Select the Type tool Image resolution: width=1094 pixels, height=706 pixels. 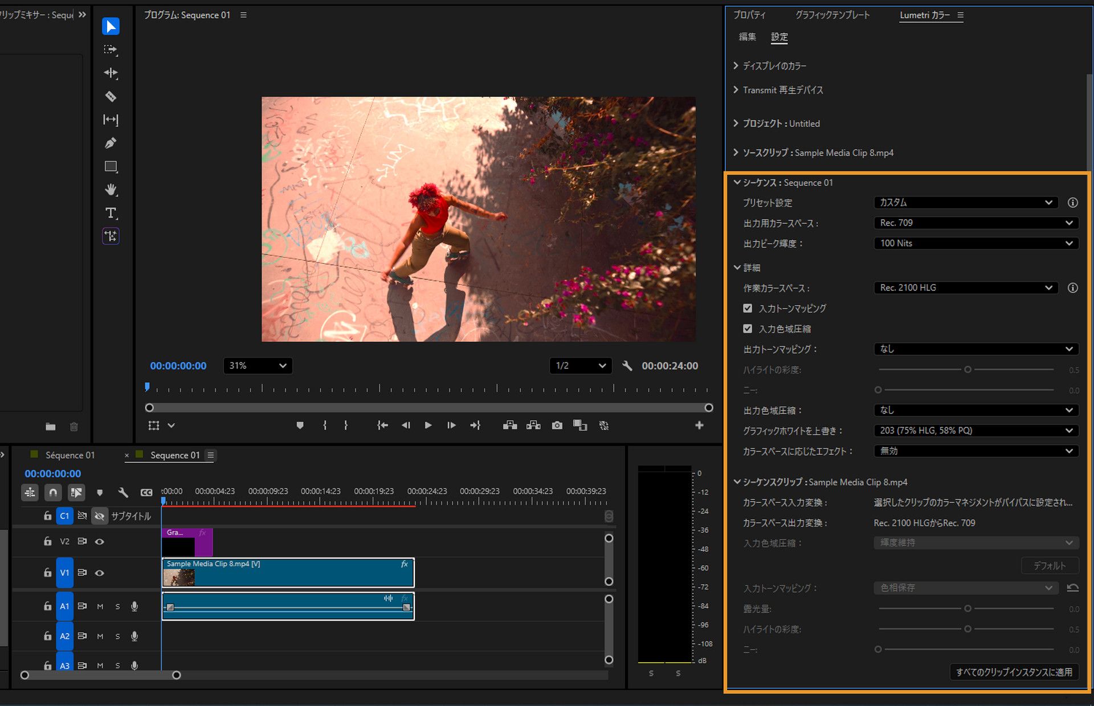pyautogui.click(x=111, y=214)
